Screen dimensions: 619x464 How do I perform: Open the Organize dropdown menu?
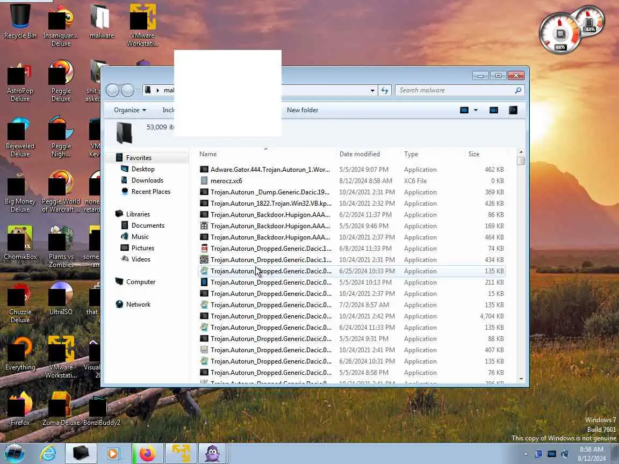click(x=130, y=110)
